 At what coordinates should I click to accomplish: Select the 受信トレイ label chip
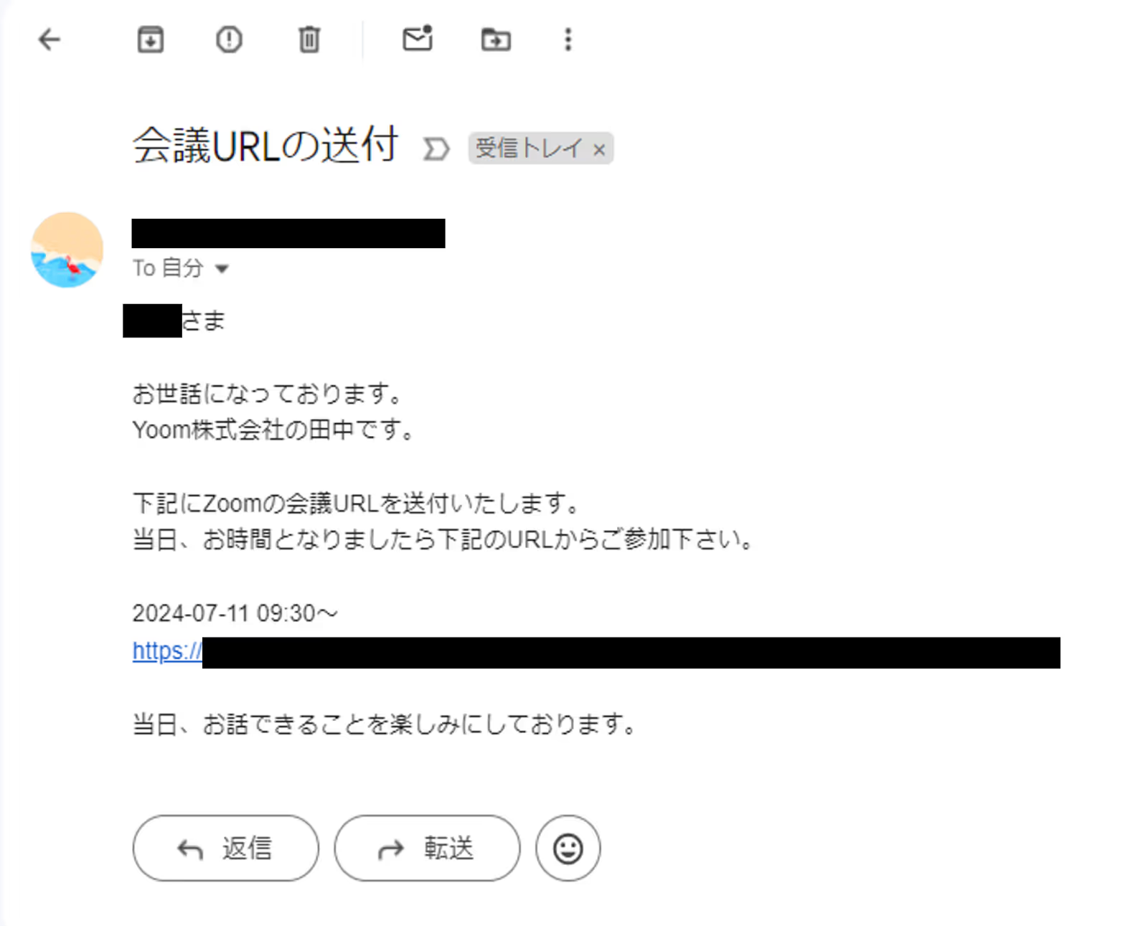click(x=530, y=148)
